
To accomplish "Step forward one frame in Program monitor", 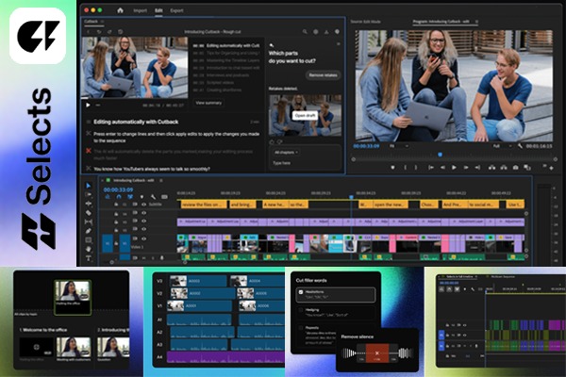I will click(466, 168).
